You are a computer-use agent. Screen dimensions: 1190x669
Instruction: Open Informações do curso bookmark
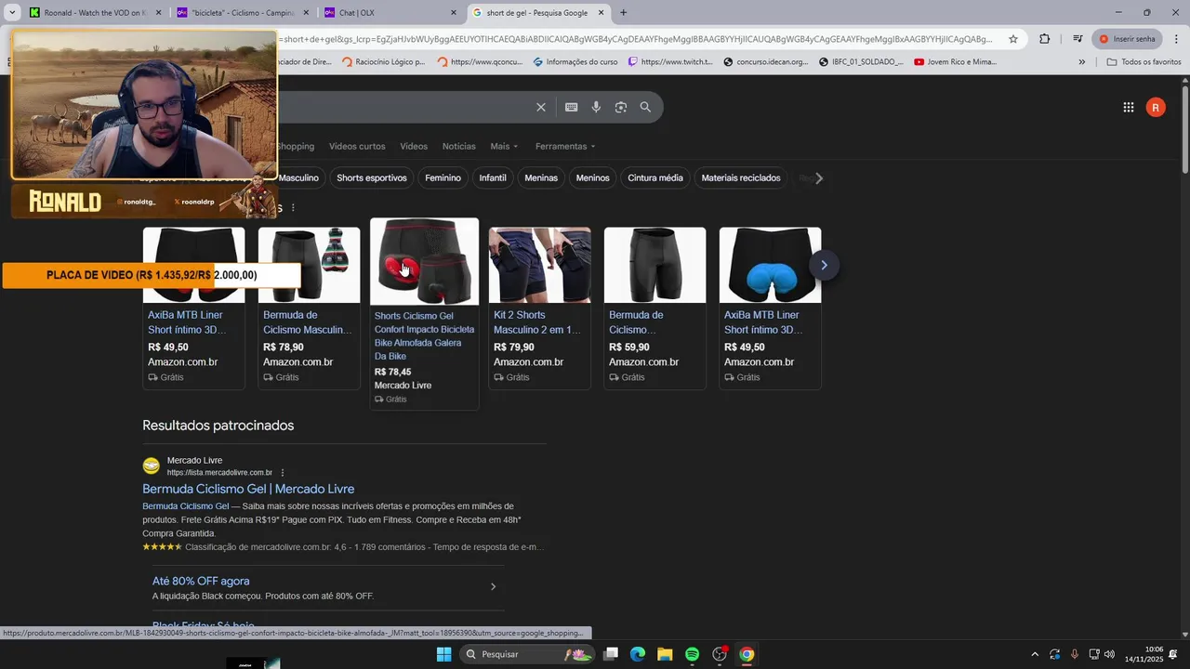[x=575, y=62]
